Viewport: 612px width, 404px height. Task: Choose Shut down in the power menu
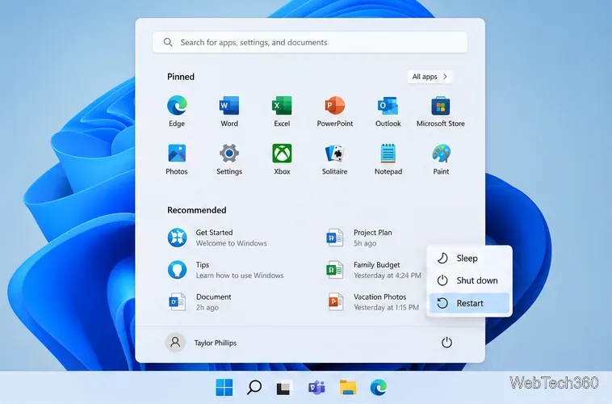[x=469, y=280]
